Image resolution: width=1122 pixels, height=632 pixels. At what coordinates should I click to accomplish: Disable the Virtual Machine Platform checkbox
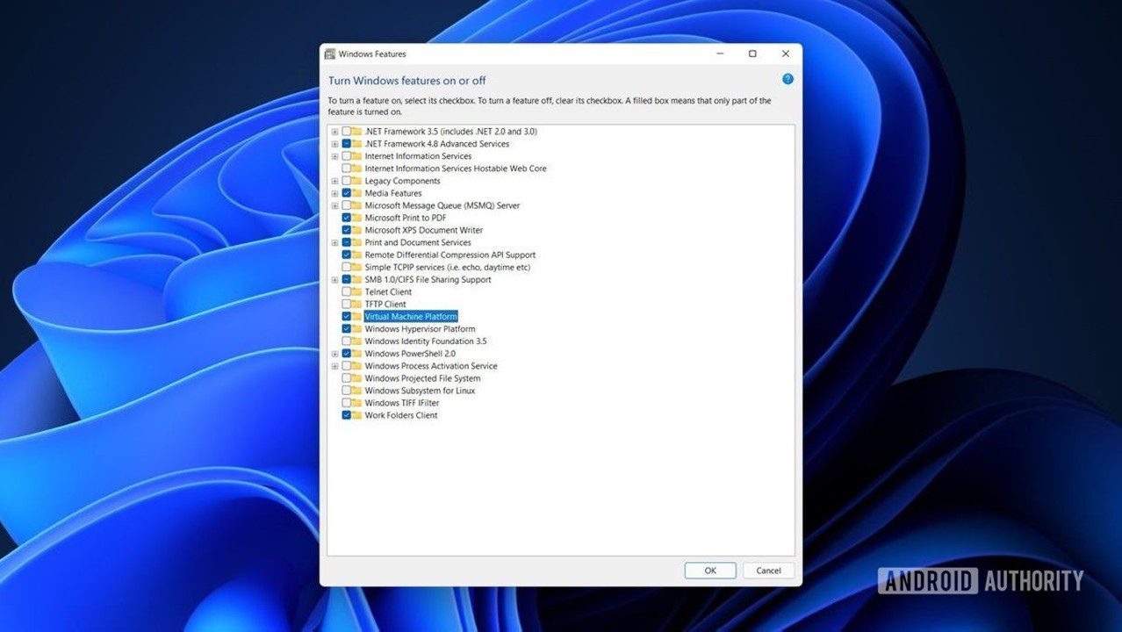pos(346,317)
